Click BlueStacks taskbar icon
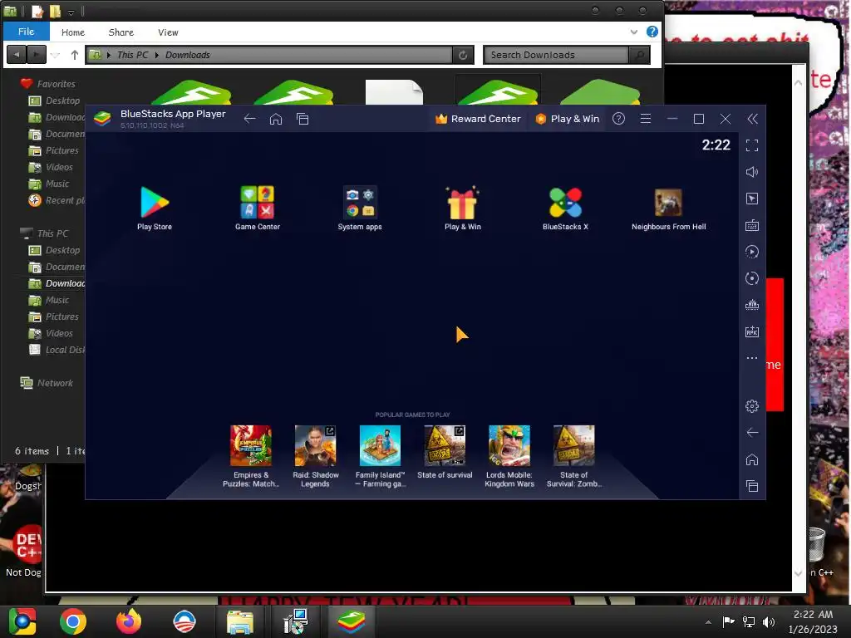 (x=352, y=621)
